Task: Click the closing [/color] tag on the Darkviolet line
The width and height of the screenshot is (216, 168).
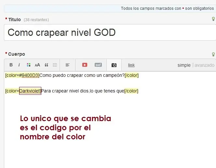Action: tap(131, 91)
